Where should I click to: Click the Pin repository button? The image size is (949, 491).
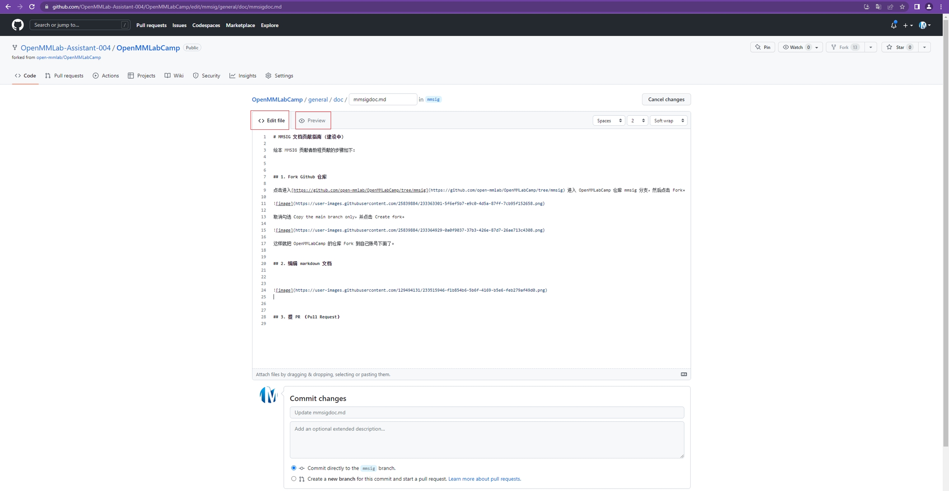762,47
